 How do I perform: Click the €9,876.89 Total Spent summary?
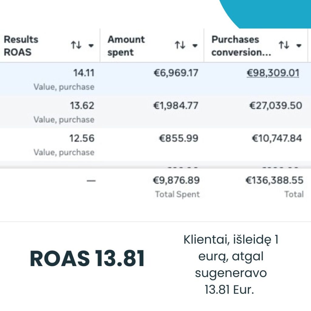point(176,181)
